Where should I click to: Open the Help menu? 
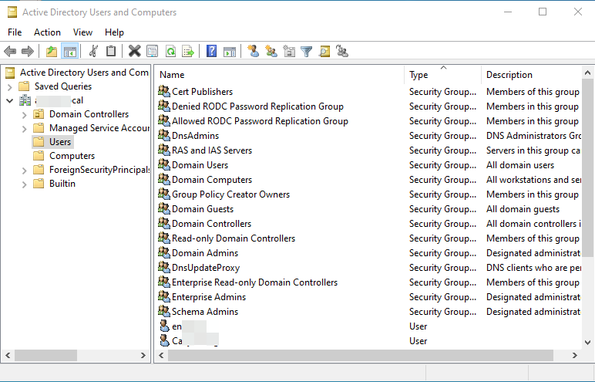coord(114,32)
